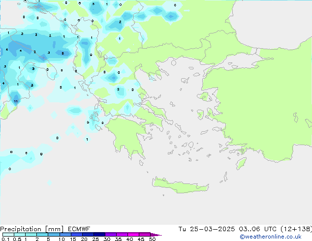Click the legend swatch between 5 and 10
This screenshot has height=241, width=312.
click(x=54, y=235)
